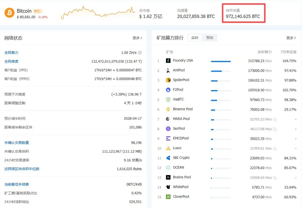Open the 当前最佳手续费 link
Image resolution: width=302 pixels, height=208 pixels.
[x=17, y=184]
